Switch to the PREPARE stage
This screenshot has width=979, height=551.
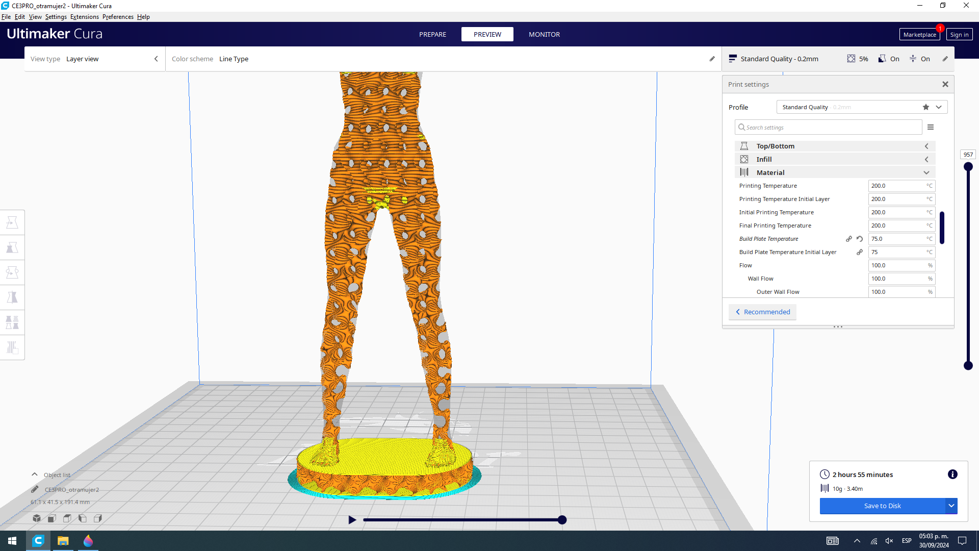point(432,34)
